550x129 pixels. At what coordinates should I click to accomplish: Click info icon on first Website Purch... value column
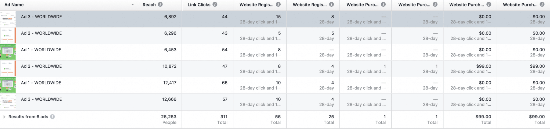tap(489, 5)
